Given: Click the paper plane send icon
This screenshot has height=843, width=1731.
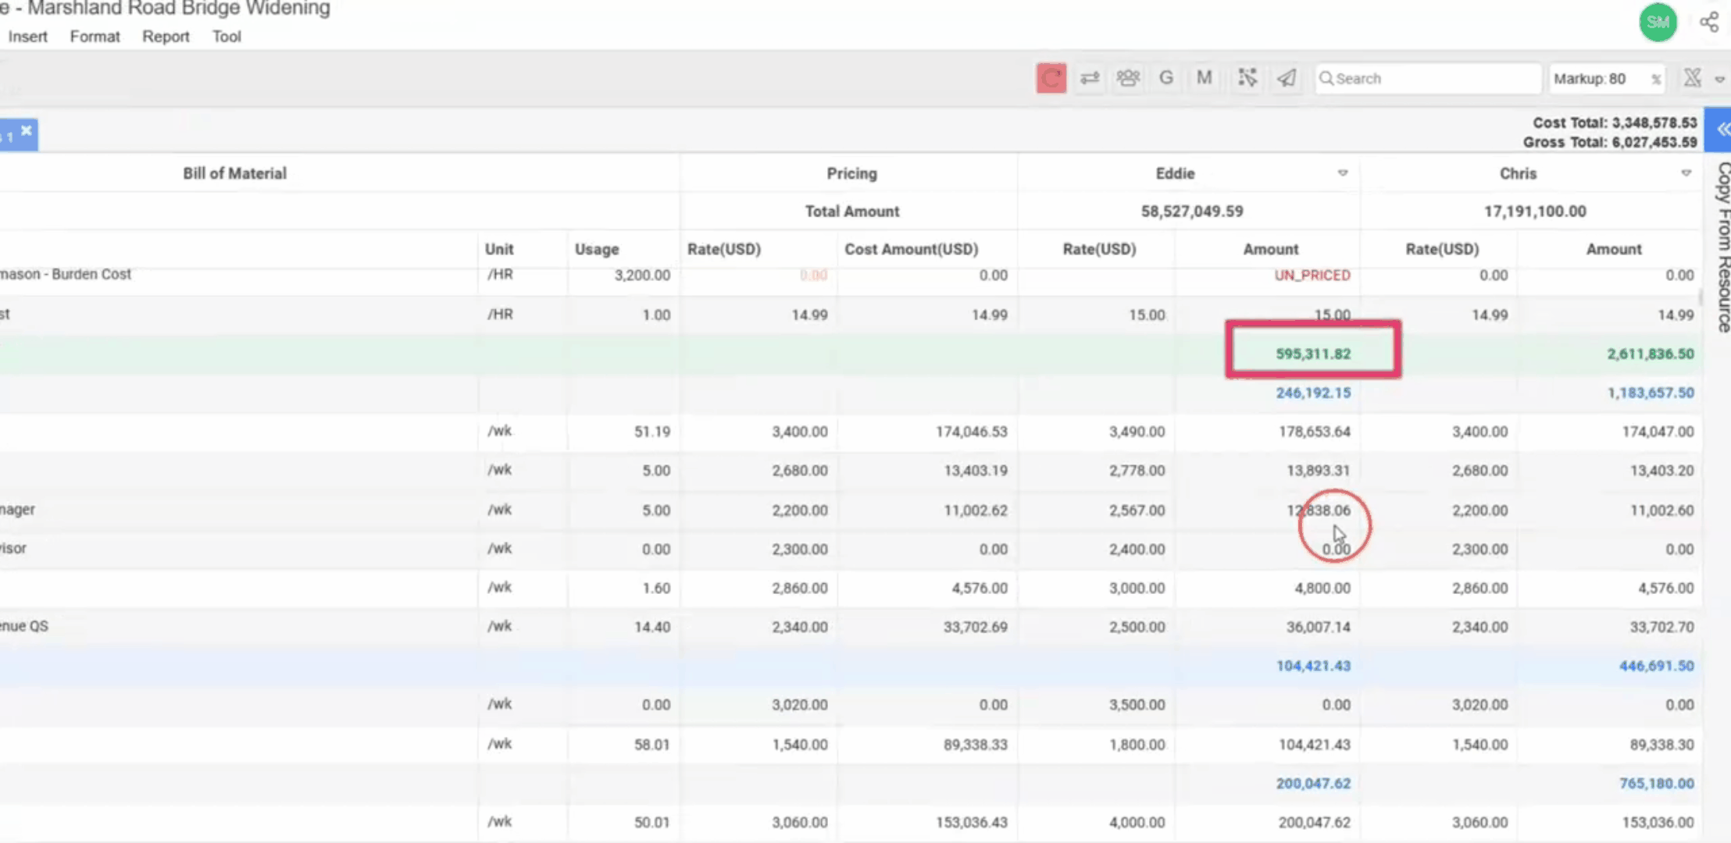Looking at the screenshot, I should pyautogui.click(x=1286, y=78).
